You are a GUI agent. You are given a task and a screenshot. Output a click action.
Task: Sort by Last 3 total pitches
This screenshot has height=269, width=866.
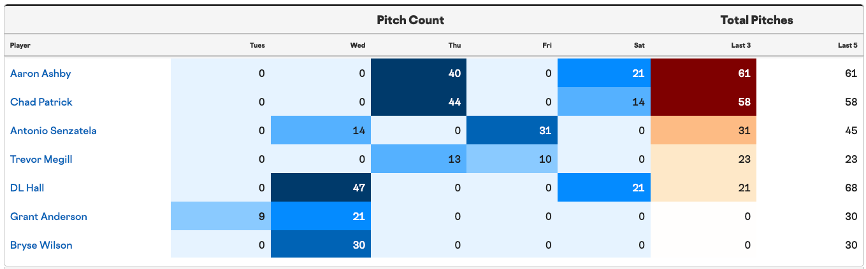(x=740, y=45)
